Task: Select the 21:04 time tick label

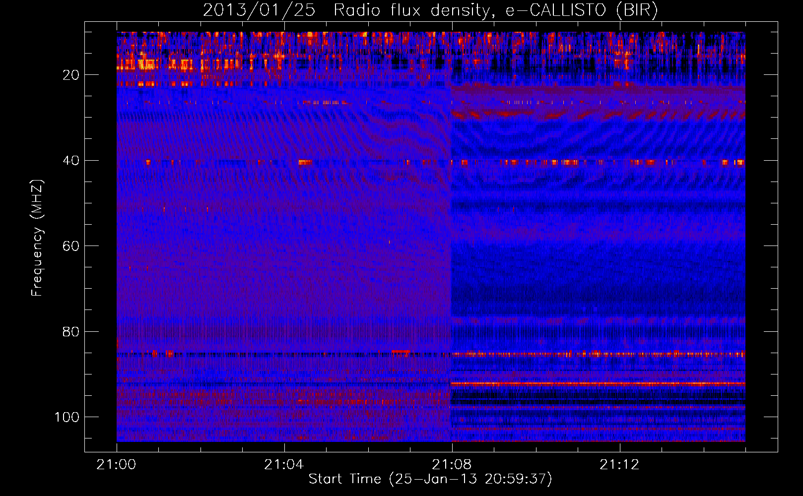Action: click(284, 465)
